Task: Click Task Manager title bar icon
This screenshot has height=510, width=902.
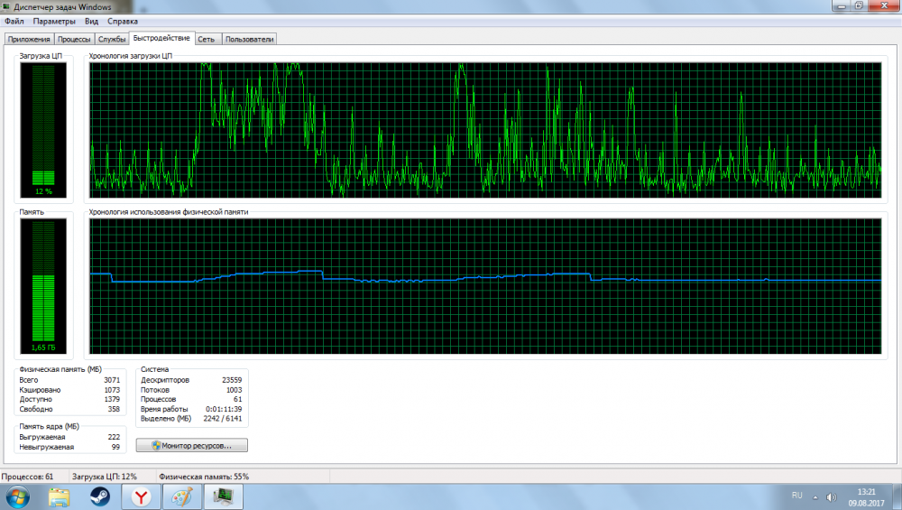Action: [7, 6]
